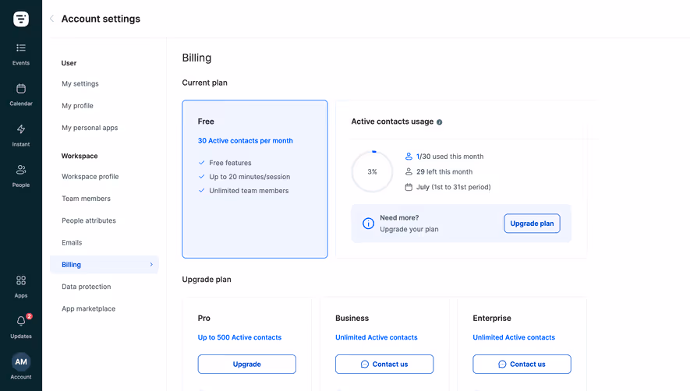Click the 3% usage progress circle
Image resolution: width=690 pixels, height=391 pixels.
tap(372, 171)
